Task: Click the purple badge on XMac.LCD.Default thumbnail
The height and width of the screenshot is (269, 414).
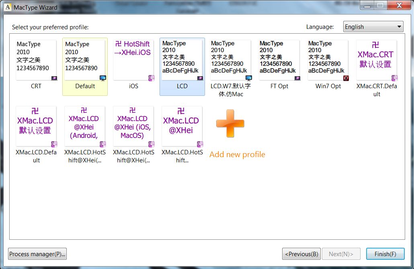Action: tap(54, 144)
